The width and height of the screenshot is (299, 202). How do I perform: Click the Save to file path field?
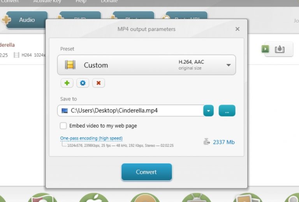130,111
